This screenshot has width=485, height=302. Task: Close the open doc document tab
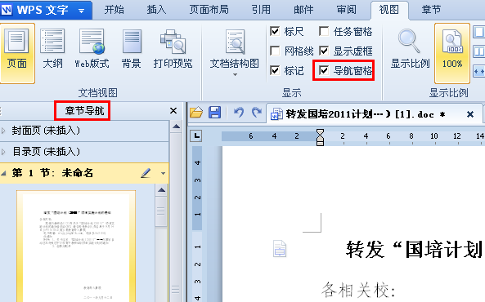[x=470, y=114]
